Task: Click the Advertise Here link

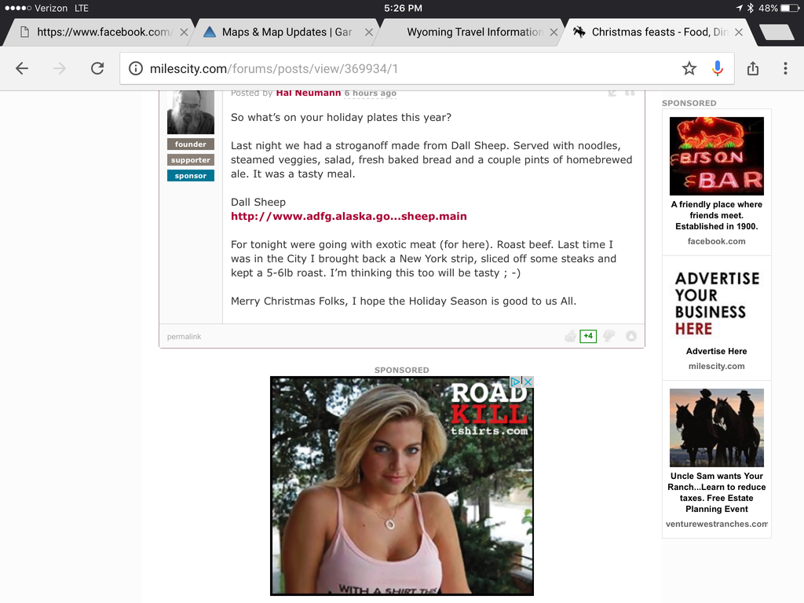Action: point(716,351)
